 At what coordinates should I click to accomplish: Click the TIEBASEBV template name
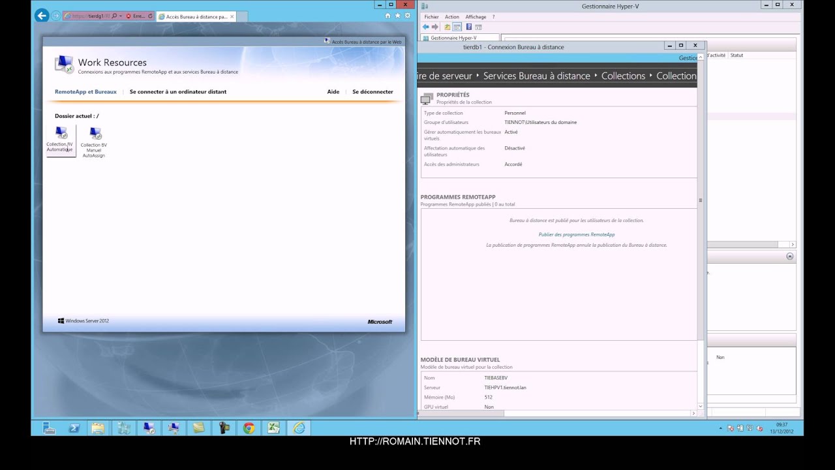[x=496, y=378]
